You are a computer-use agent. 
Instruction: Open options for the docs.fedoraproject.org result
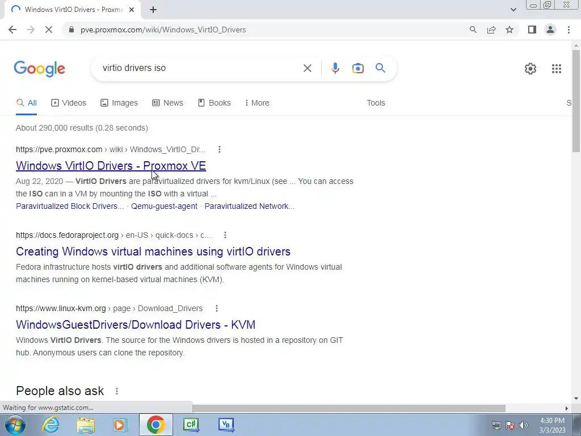pyautogui.click(x=225, y=235)
